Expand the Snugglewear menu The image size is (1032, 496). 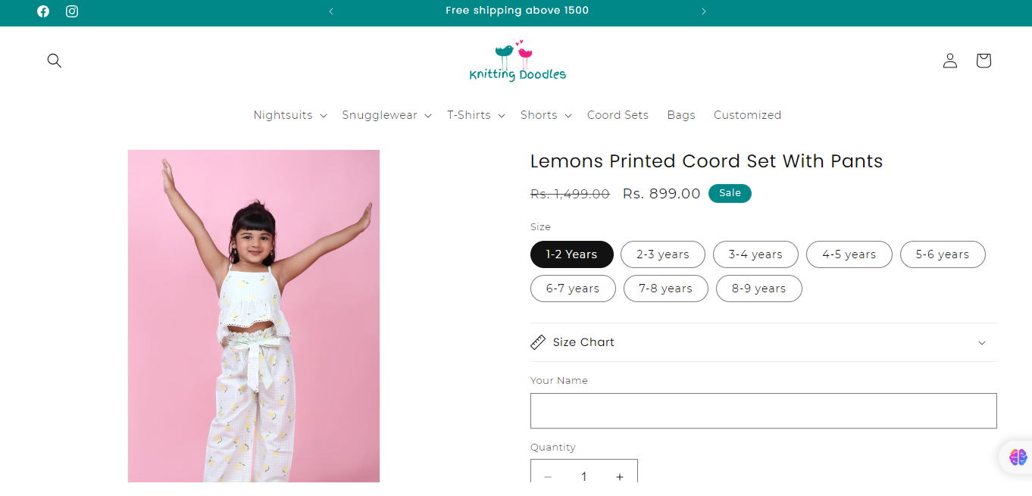point(386,115)
